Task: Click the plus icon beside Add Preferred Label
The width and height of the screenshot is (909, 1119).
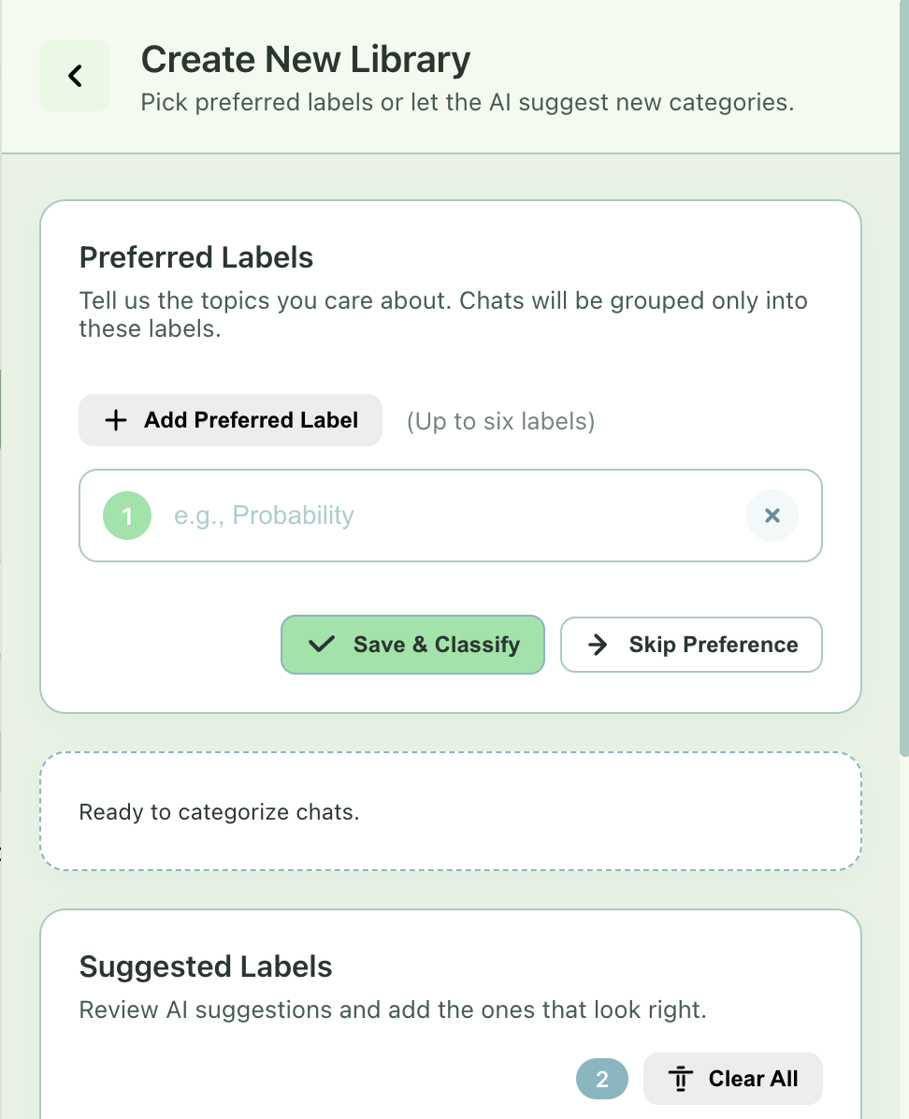Action: pyautogui.click(x=115, y=420)
